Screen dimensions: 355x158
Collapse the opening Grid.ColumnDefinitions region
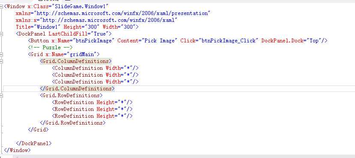[x=1, y=61]
